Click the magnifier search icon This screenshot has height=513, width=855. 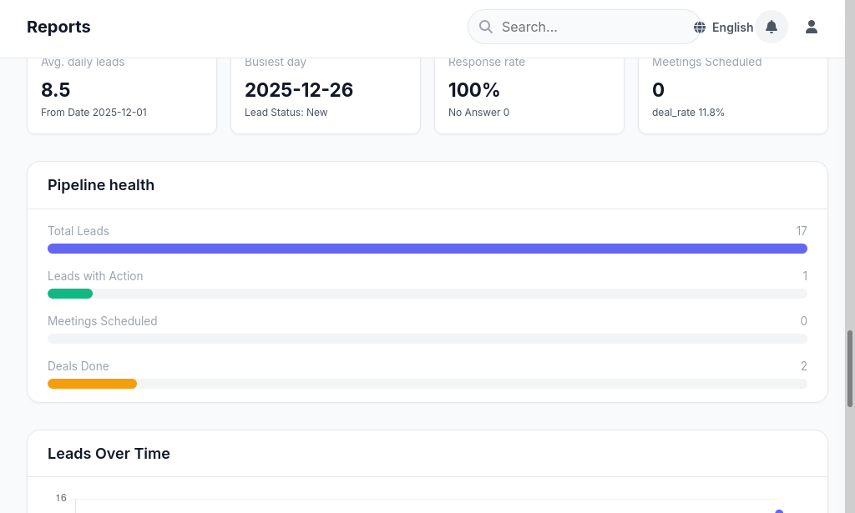pyautogui.click(x=486, y=27)
